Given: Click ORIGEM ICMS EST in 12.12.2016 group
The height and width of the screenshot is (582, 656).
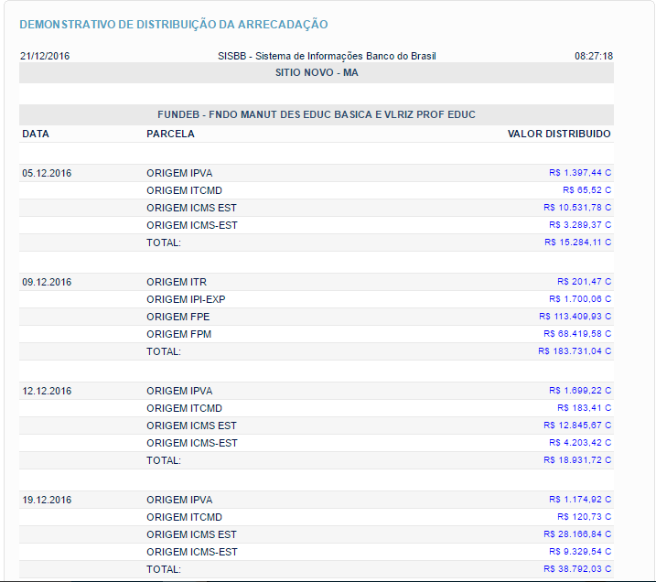Looking at the screenshot, I should (x=191, y=426).
